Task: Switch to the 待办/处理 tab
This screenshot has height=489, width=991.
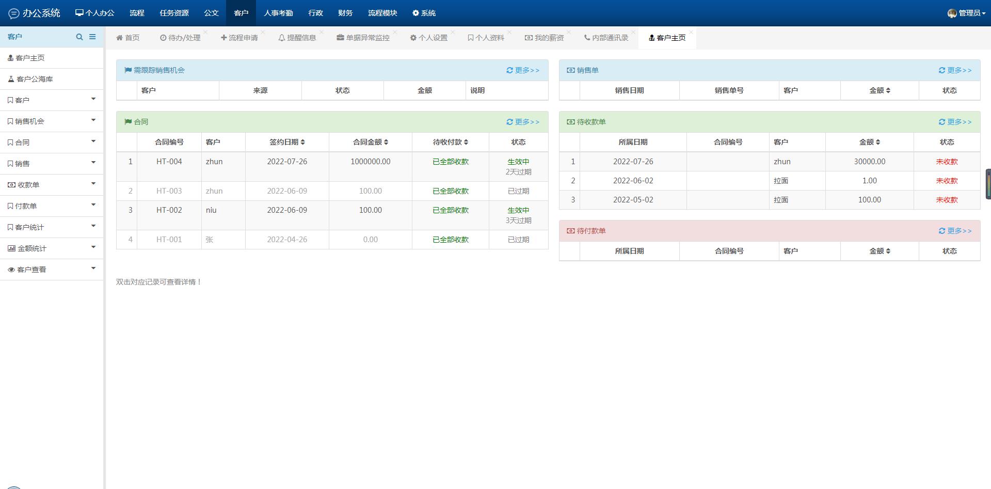Action: (181, 38)
